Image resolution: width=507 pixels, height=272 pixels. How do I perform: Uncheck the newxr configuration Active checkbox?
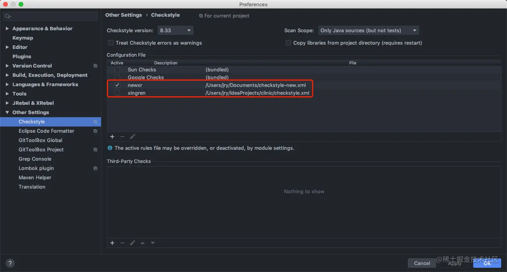117,85
